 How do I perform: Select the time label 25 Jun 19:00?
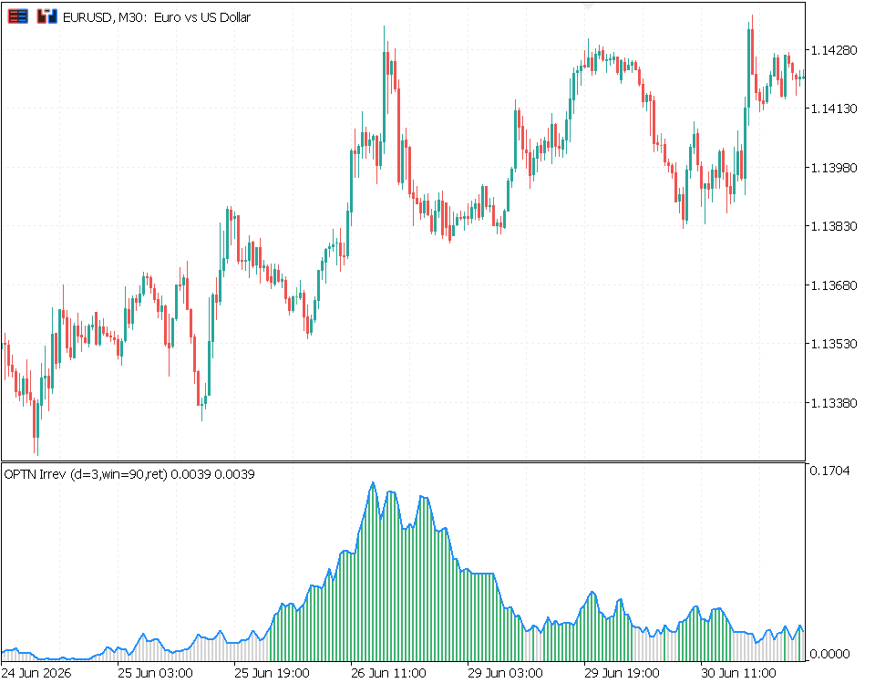click(x=272, y=673)
